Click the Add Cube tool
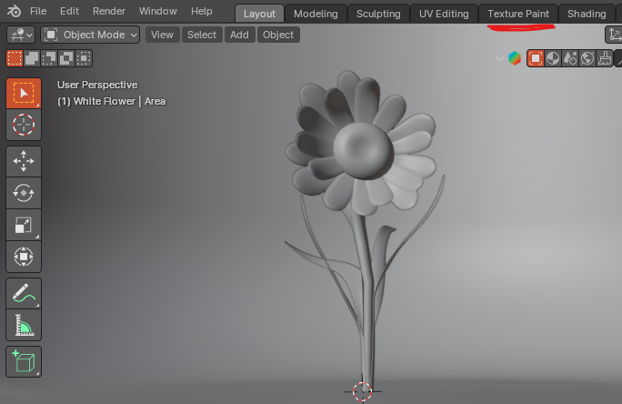 (24, 361)
